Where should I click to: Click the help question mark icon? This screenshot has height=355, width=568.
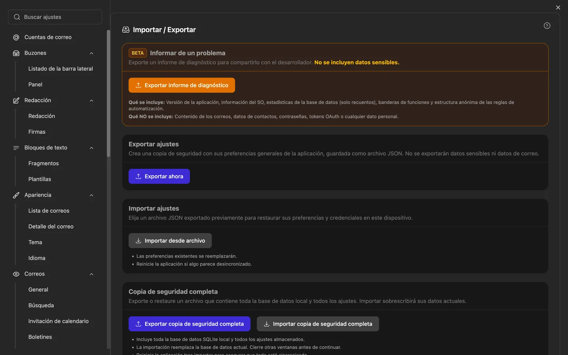coord(547,26)
